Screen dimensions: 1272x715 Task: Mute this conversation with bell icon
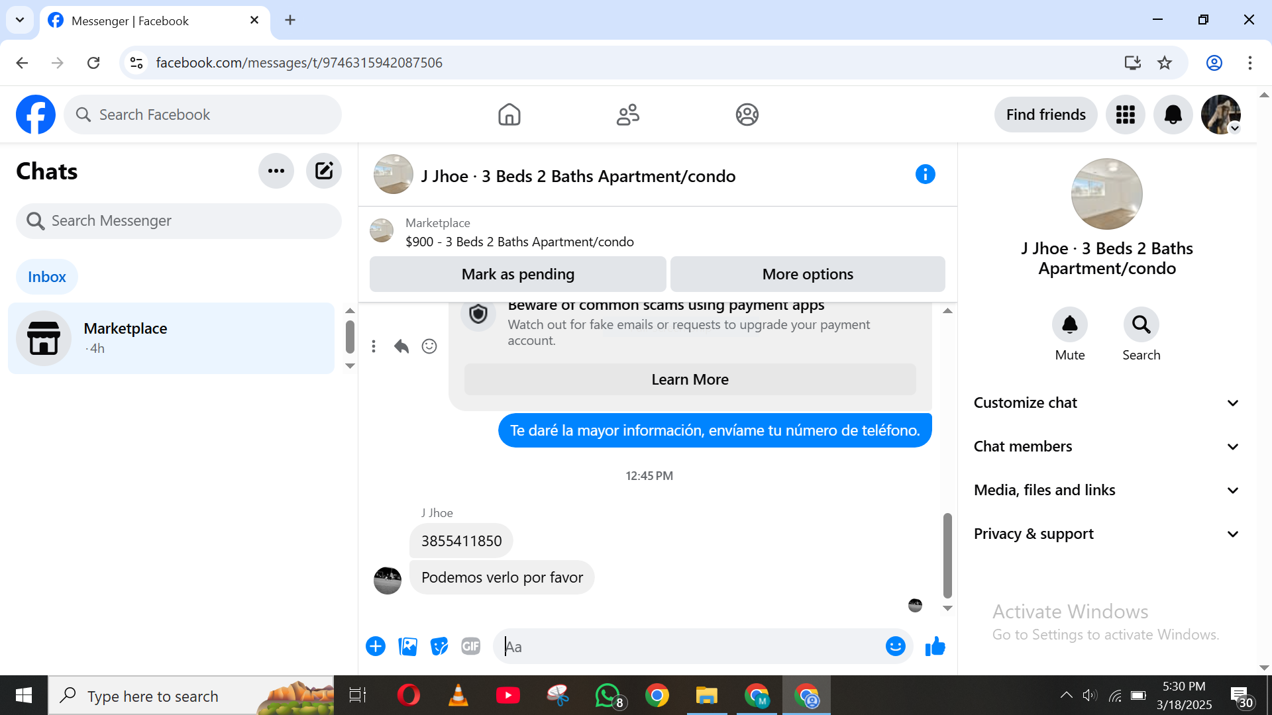point(1069,324)
